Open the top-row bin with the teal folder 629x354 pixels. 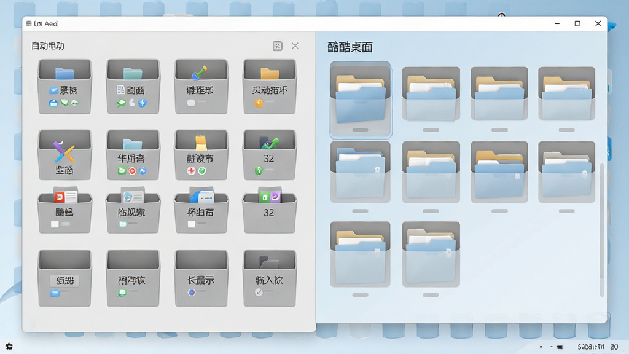[x=133, y=86]
